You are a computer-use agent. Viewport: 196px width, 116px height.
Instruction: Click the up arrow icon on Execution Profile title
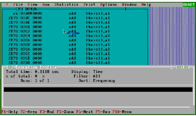pos(179,67)
